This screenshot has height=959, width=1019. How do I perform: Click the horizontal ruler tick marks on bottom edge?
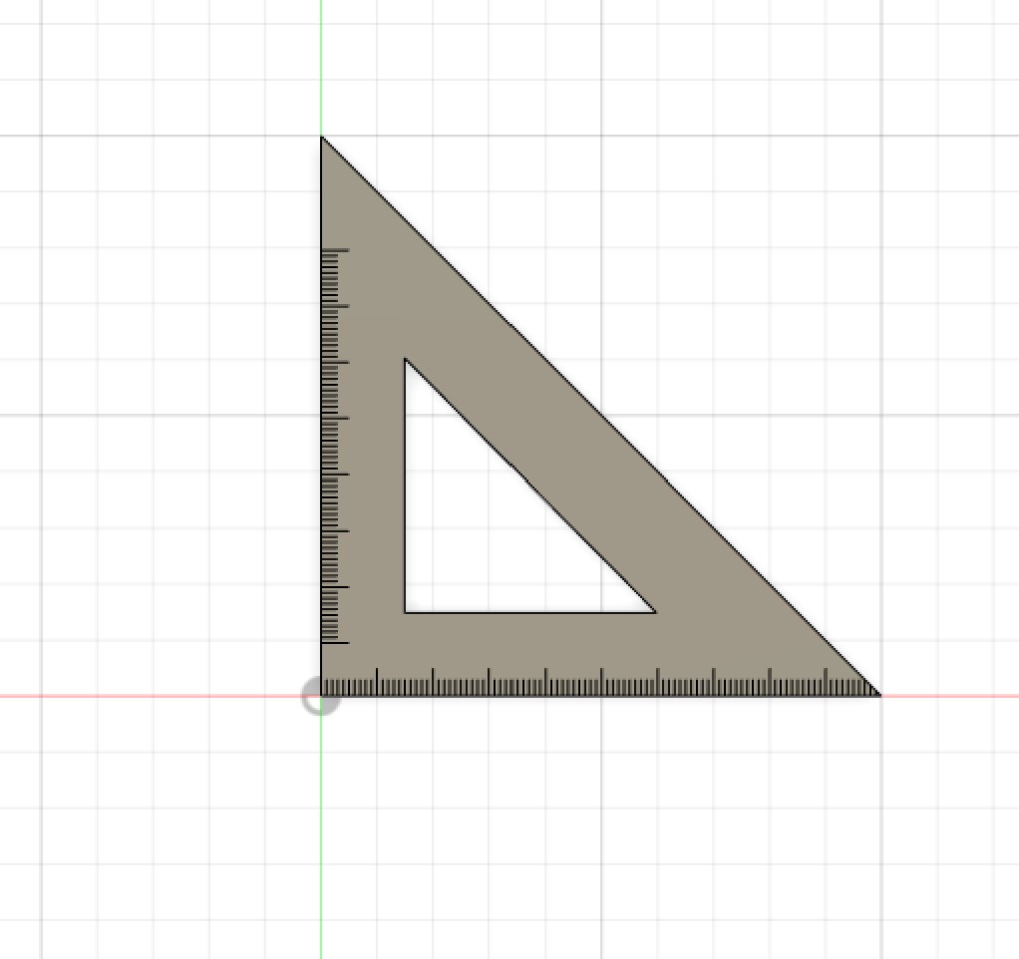(598, 682)
